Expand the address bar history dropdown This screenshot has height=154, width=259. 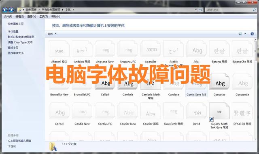pos(196,10)
